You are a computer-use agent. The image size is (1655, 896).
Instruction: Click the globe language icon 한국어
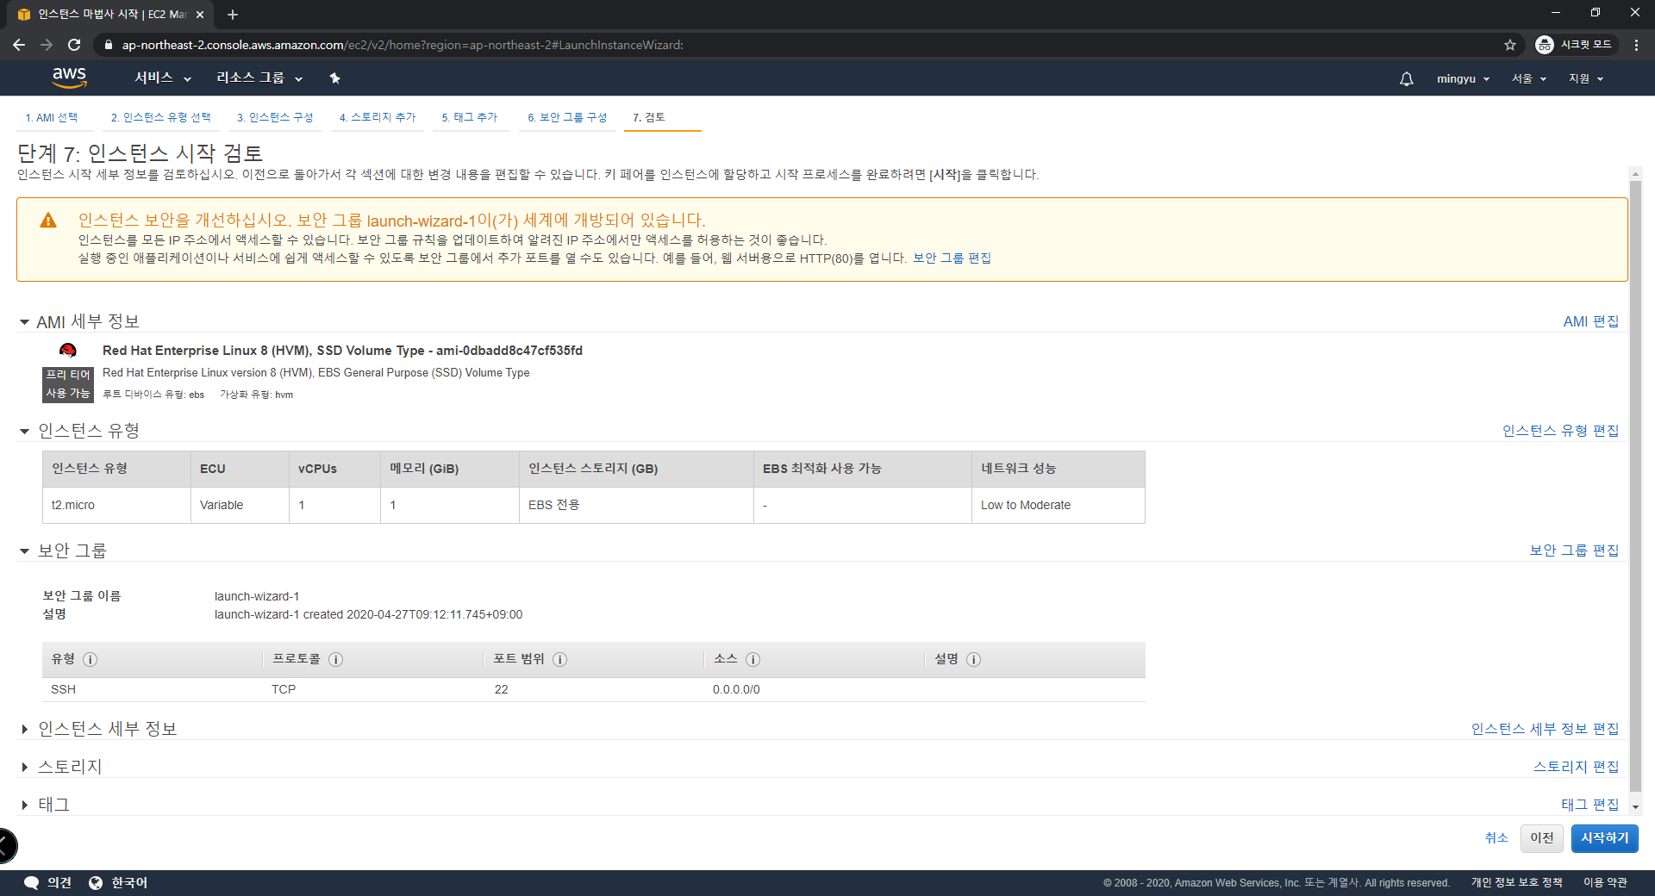(96, 883)
